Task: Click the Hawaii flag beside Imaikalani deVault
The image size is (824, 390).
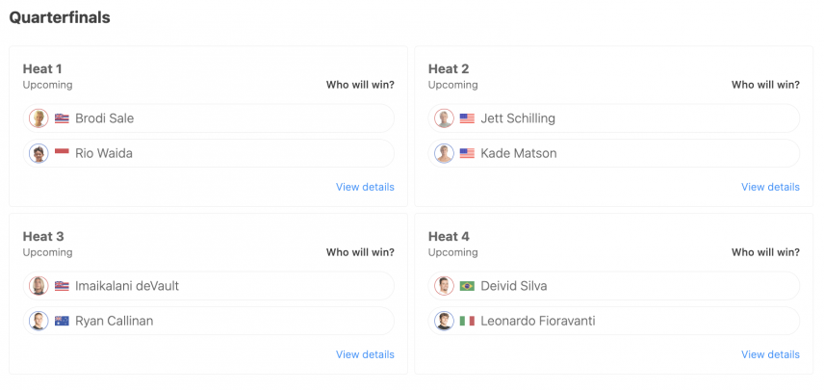Action: 62,286
